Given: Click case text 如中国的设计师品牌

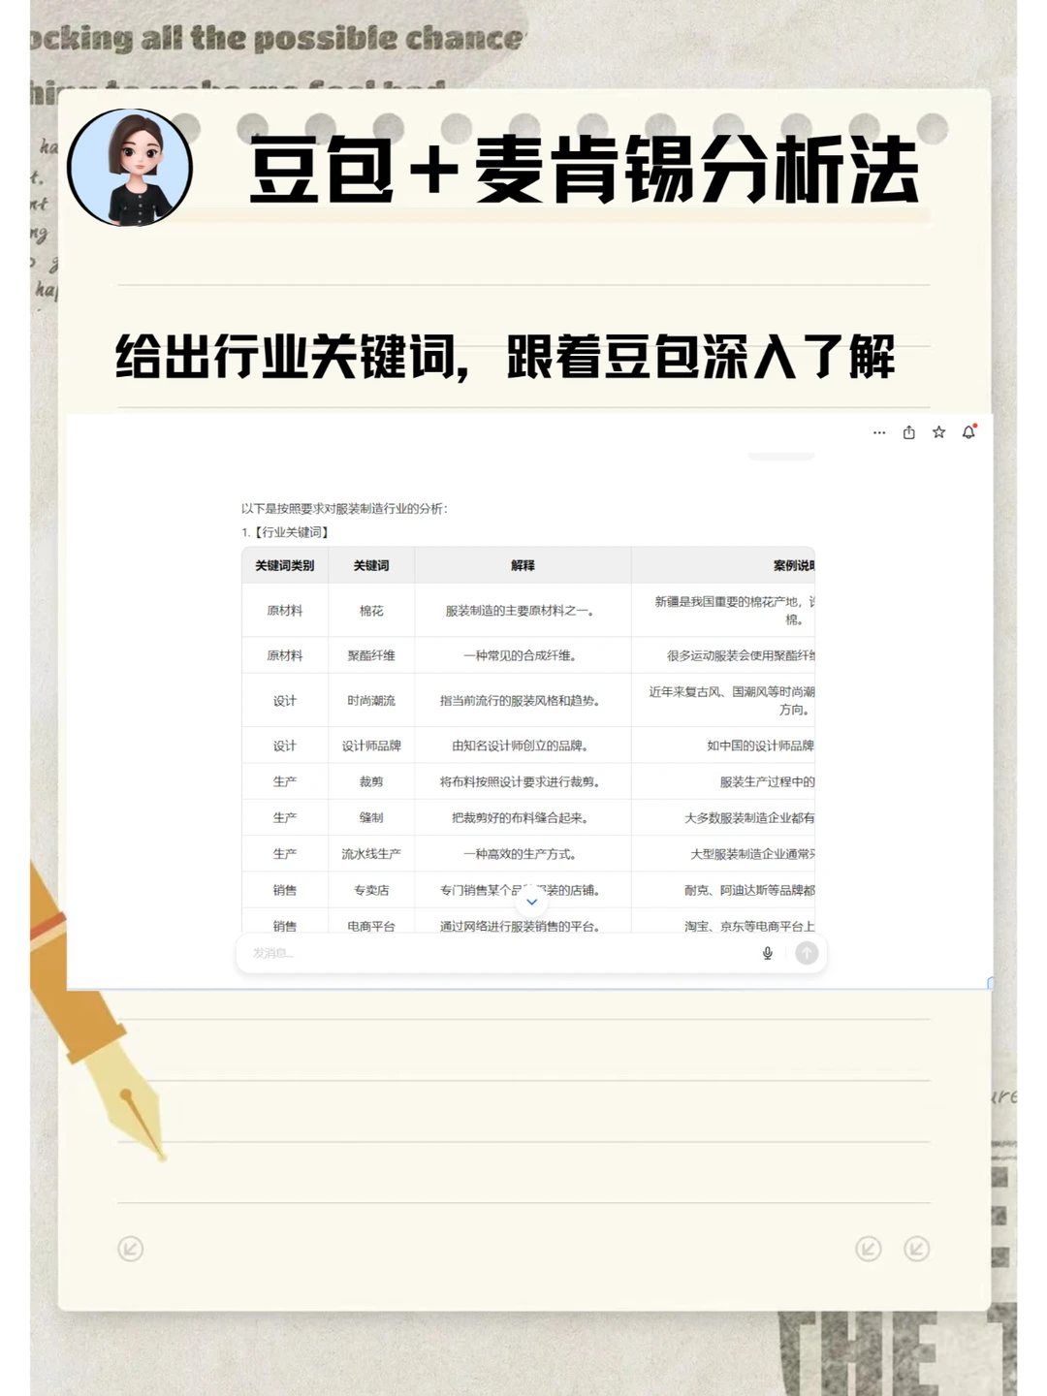Looking at the screenshot, I should pyautogui.click(x=761, y=746).
